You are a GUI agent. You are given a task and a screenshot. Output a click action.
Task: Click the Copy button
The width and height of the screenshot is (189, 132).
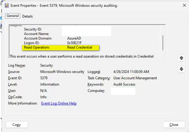pyautogui.click(x=17, y=125)
